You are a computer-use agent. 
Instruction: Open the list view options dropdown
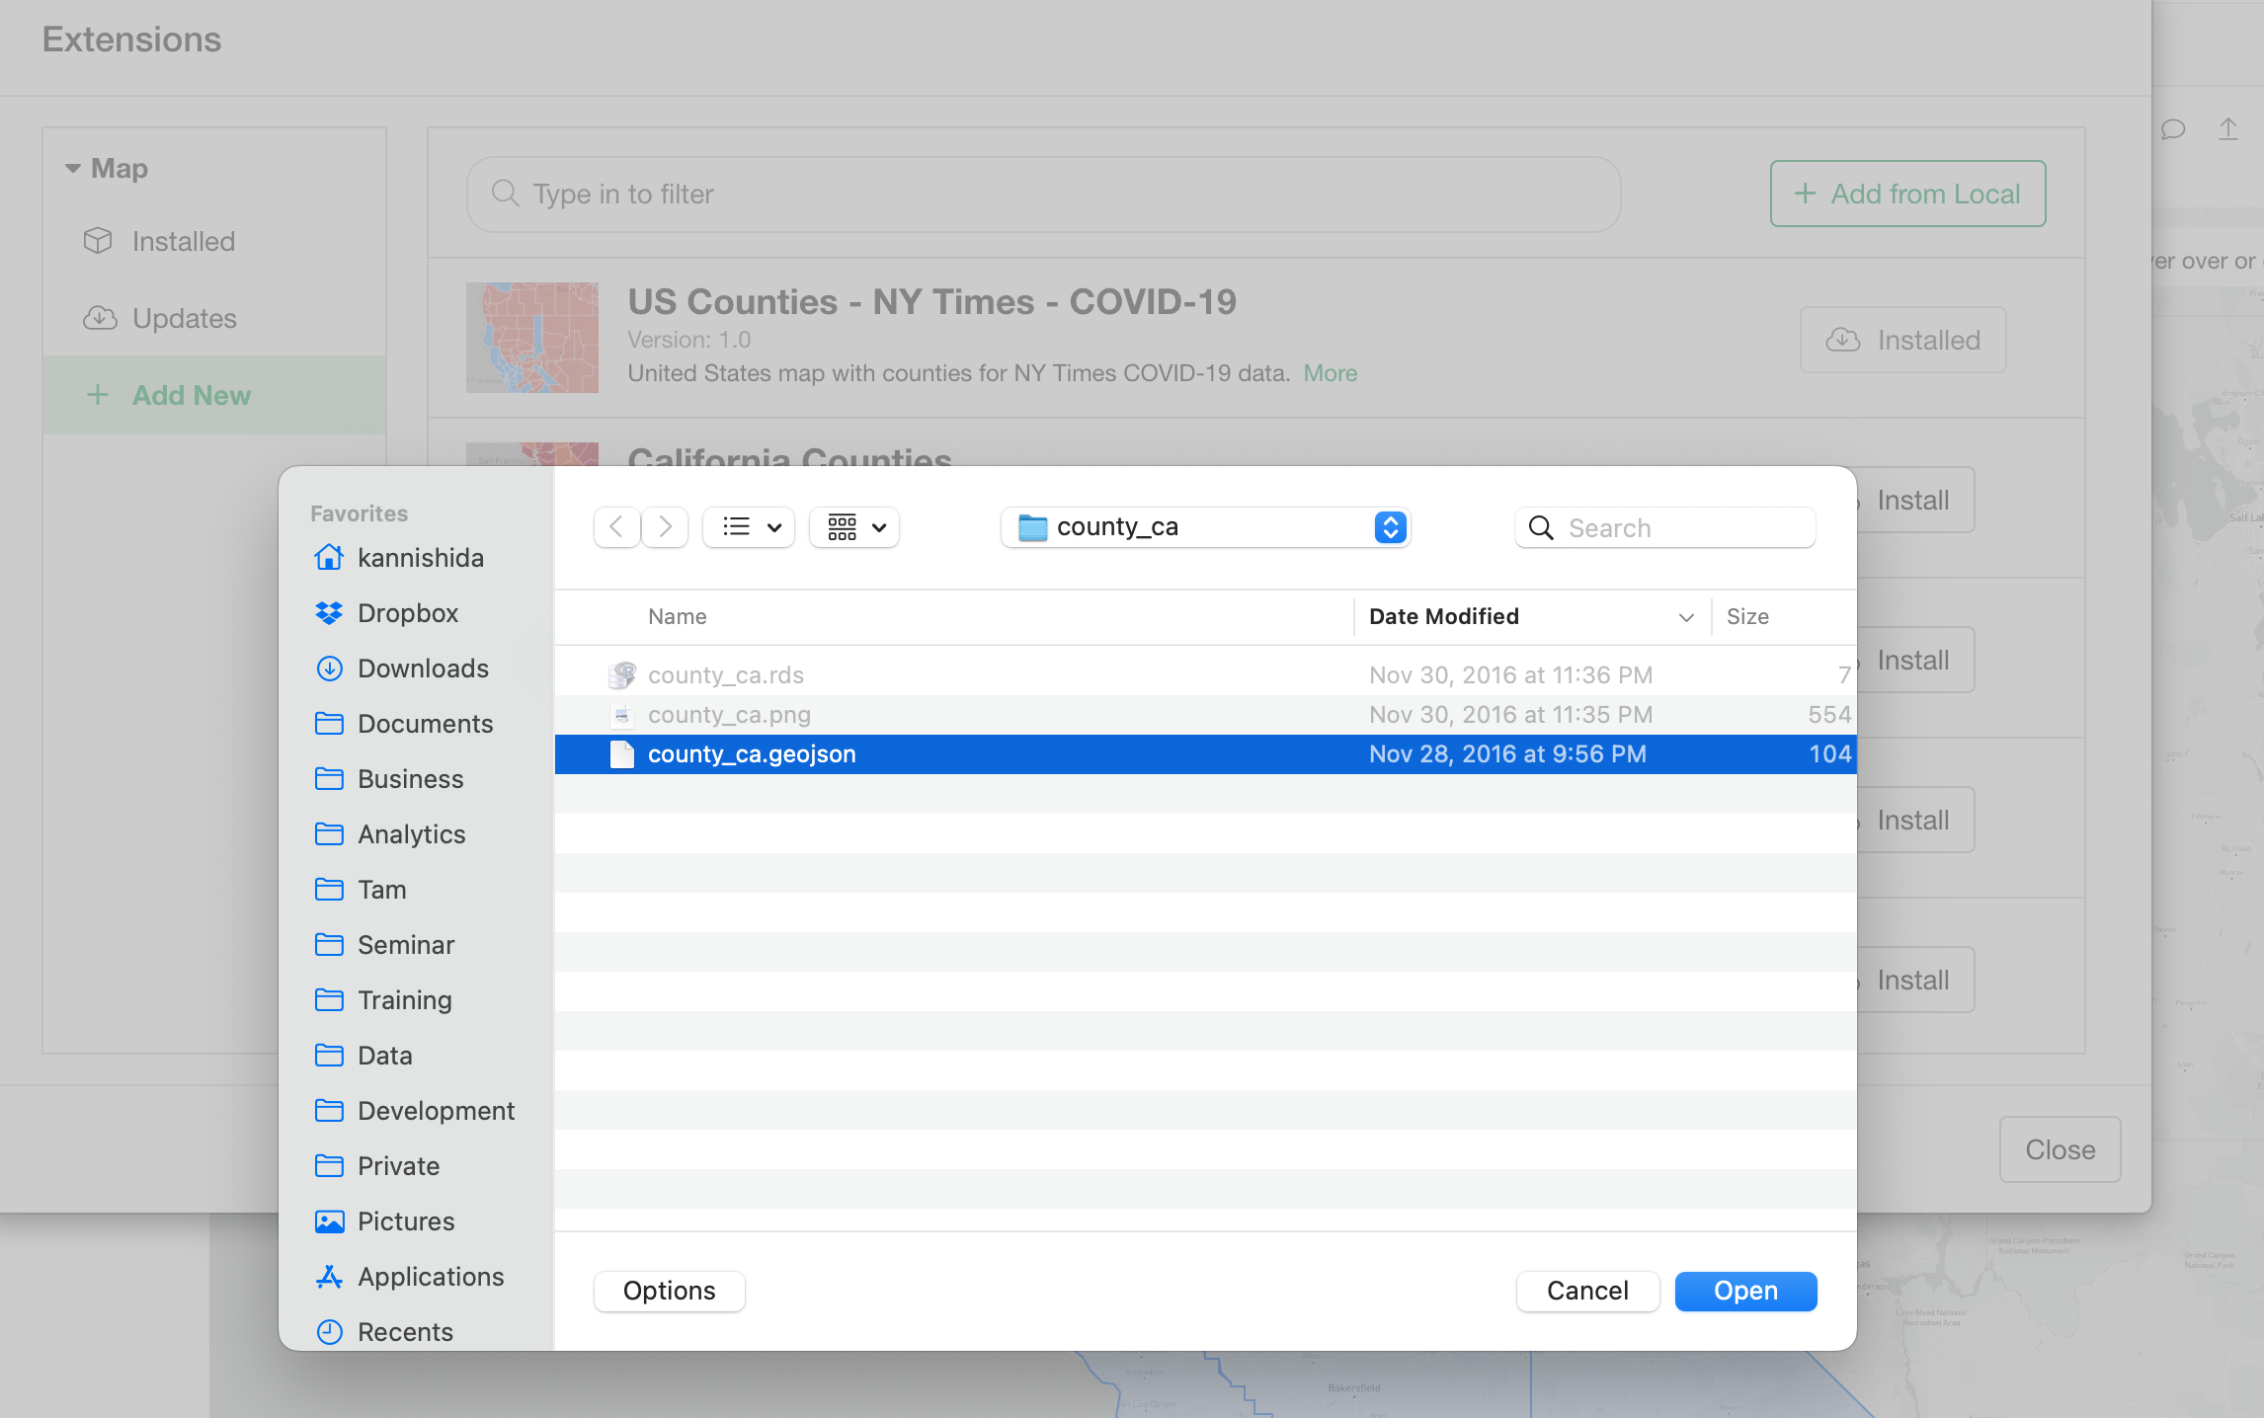[750, 527]
